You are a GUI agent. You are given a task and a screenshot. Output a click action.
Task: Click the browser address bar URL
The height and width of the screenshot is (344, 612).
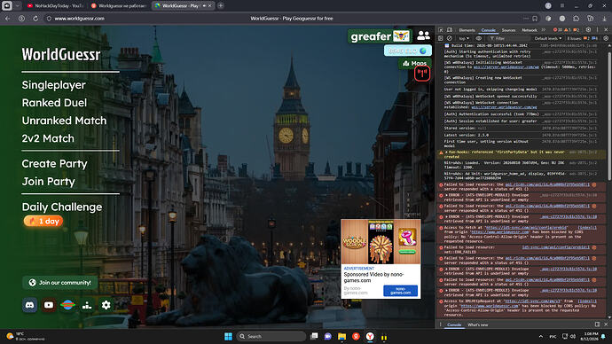point(79,19)
